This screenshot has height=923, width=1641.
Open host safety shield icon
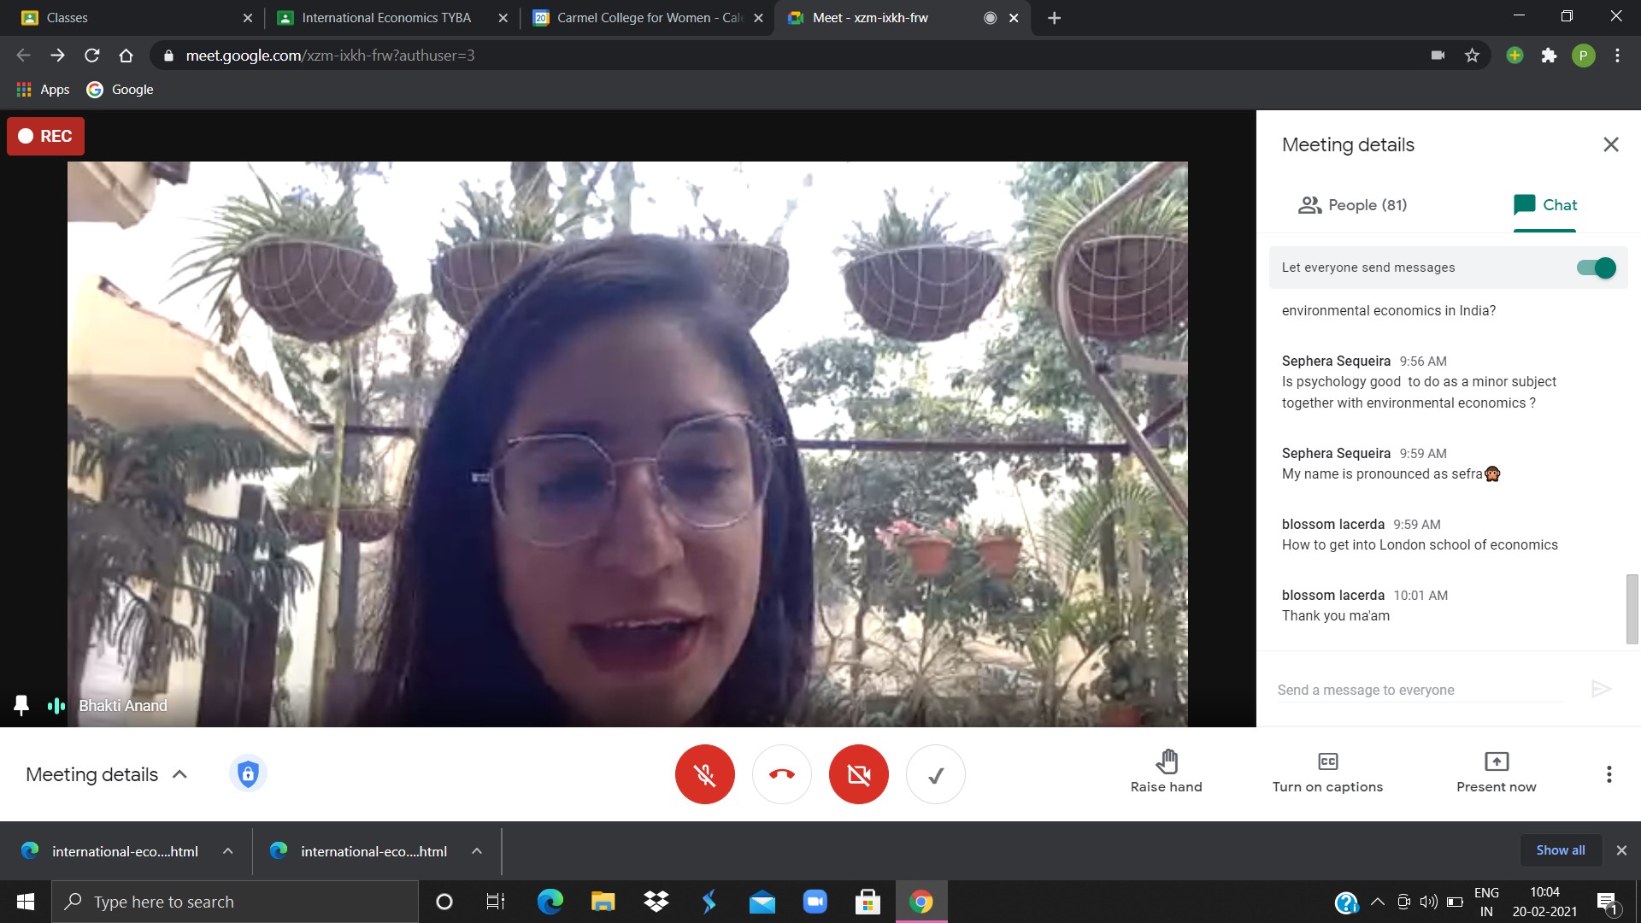tap(248, 774)
